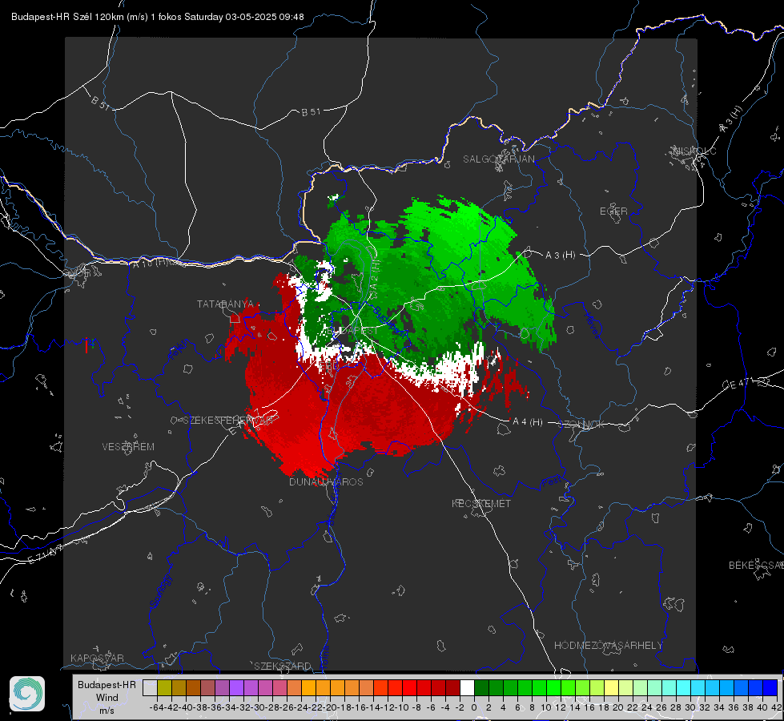The height and width of the screenshot is (721, 784).
Task: Click the '-64' value in the legend
Action: (157, 707)
